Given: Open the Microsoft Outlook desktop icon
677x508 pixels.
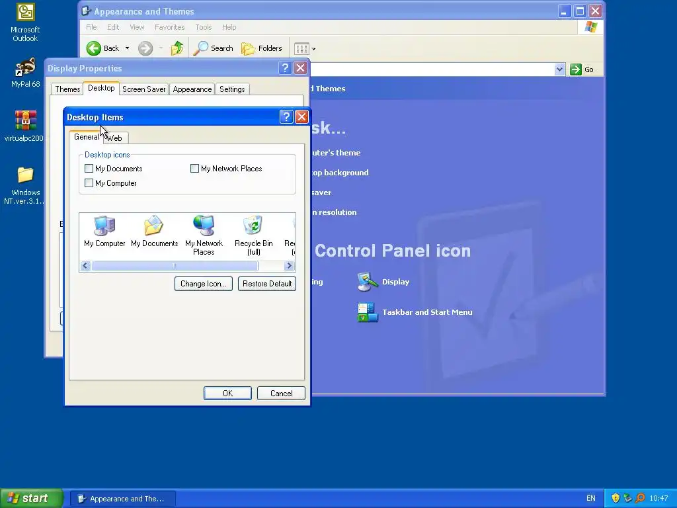Looking at the screenshot, I should click(25, 23).
